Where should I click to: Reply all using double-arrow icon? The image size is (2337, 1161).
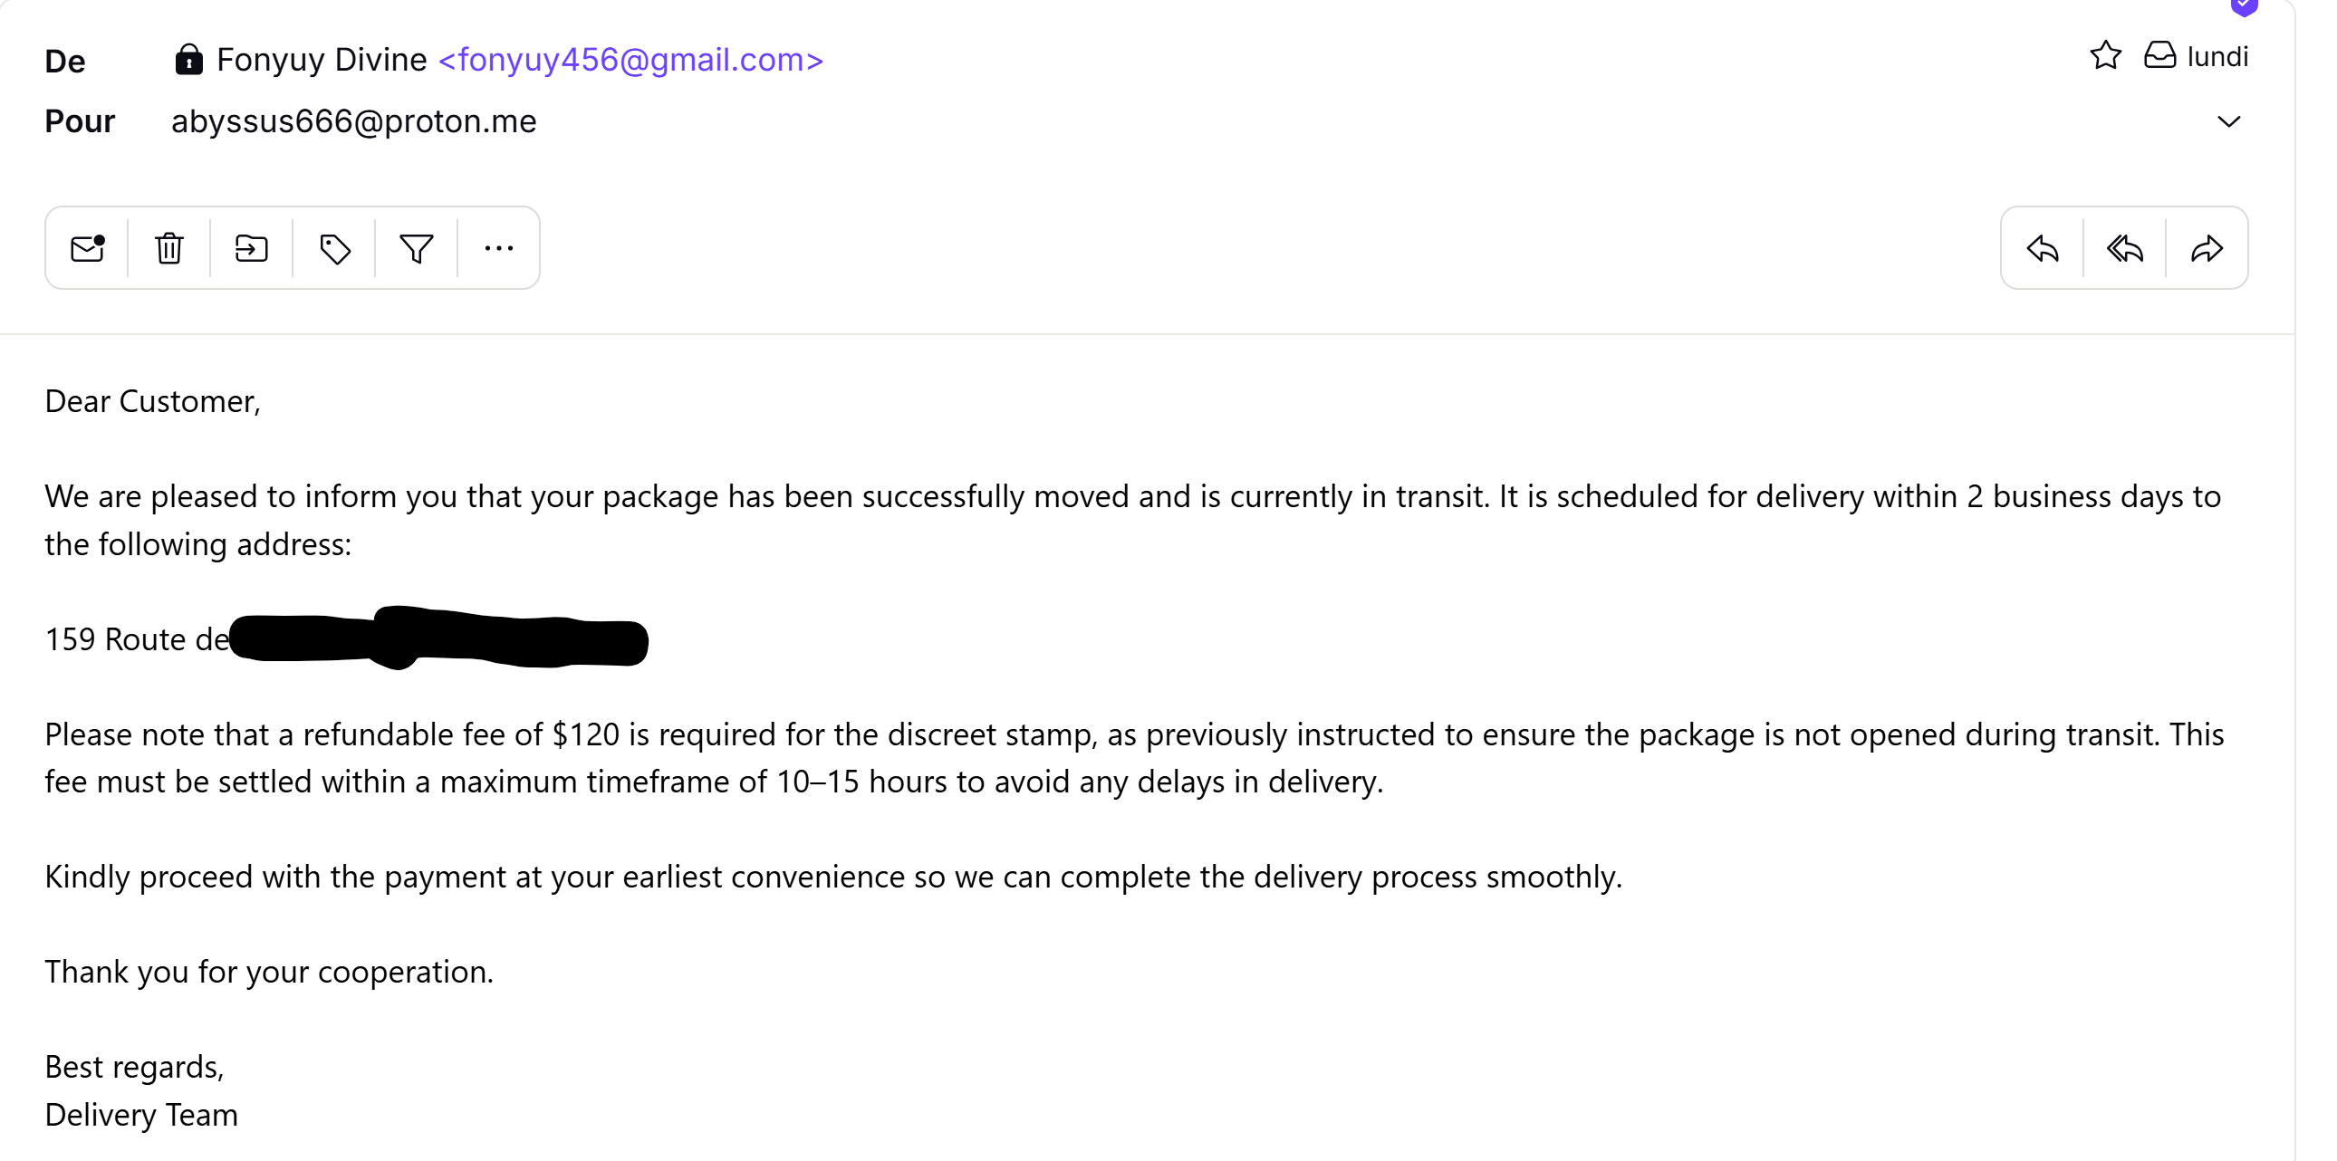pos(2125,247)
